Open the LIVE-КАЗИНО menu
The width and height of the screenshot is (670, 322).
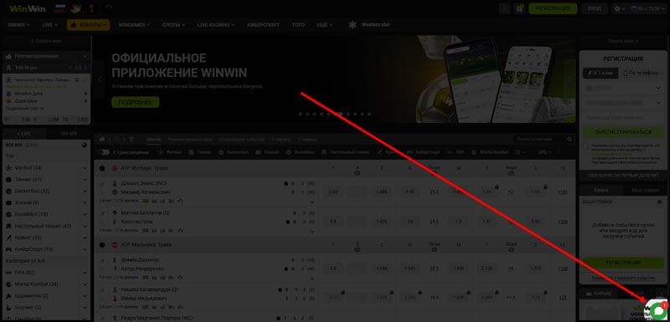tap(216, 25)
